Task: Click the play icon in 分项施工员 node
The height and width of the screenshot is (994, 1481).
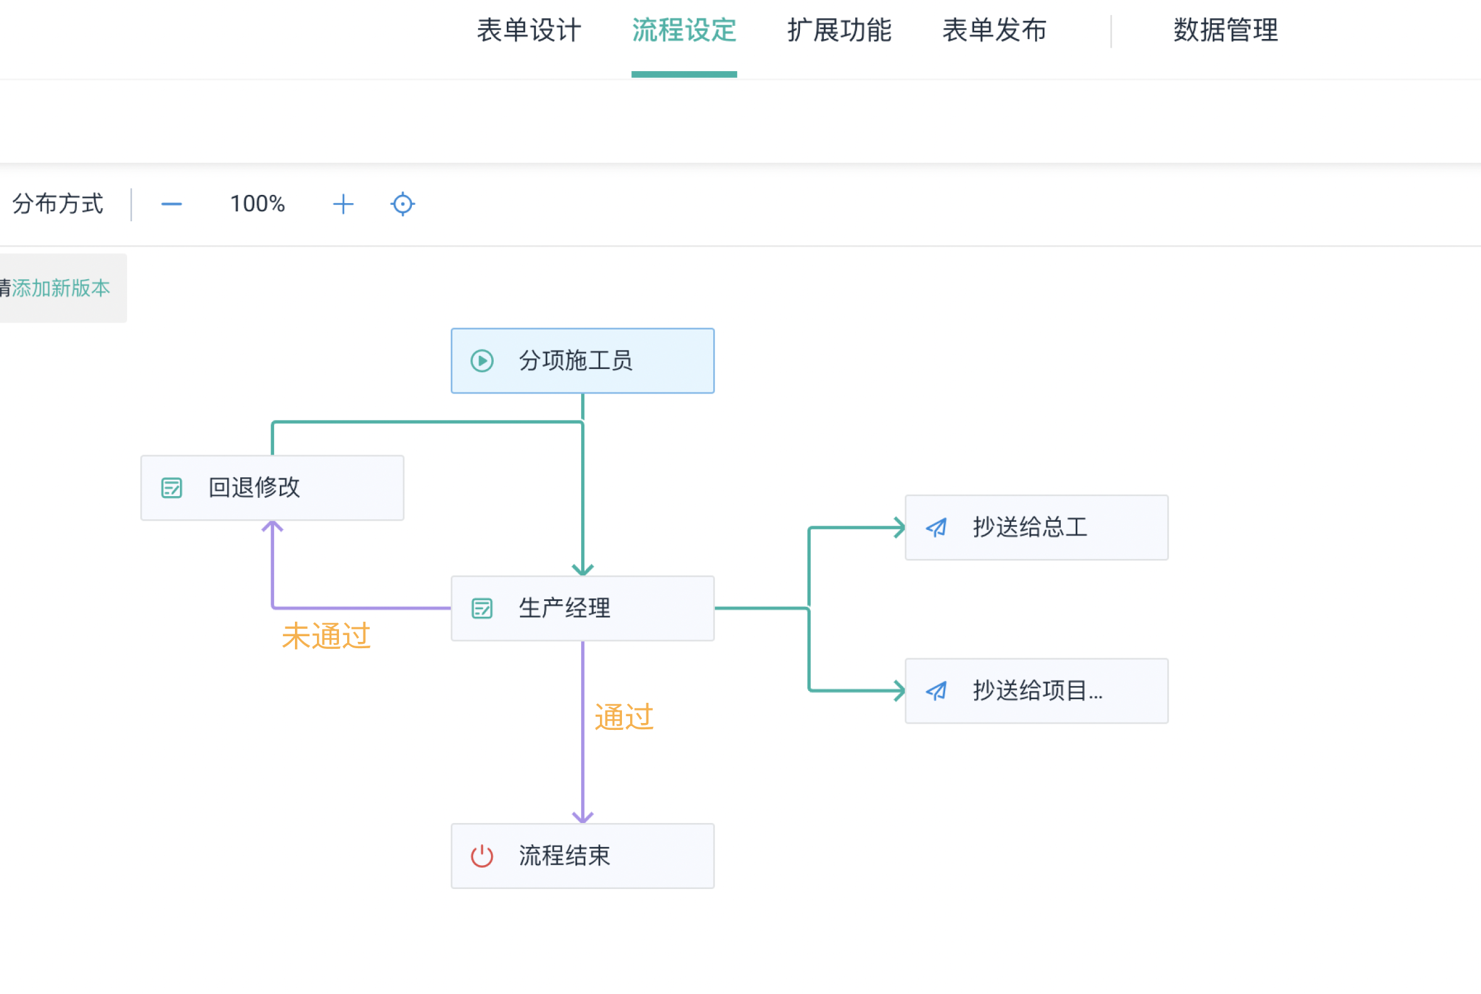Action: 482,361
